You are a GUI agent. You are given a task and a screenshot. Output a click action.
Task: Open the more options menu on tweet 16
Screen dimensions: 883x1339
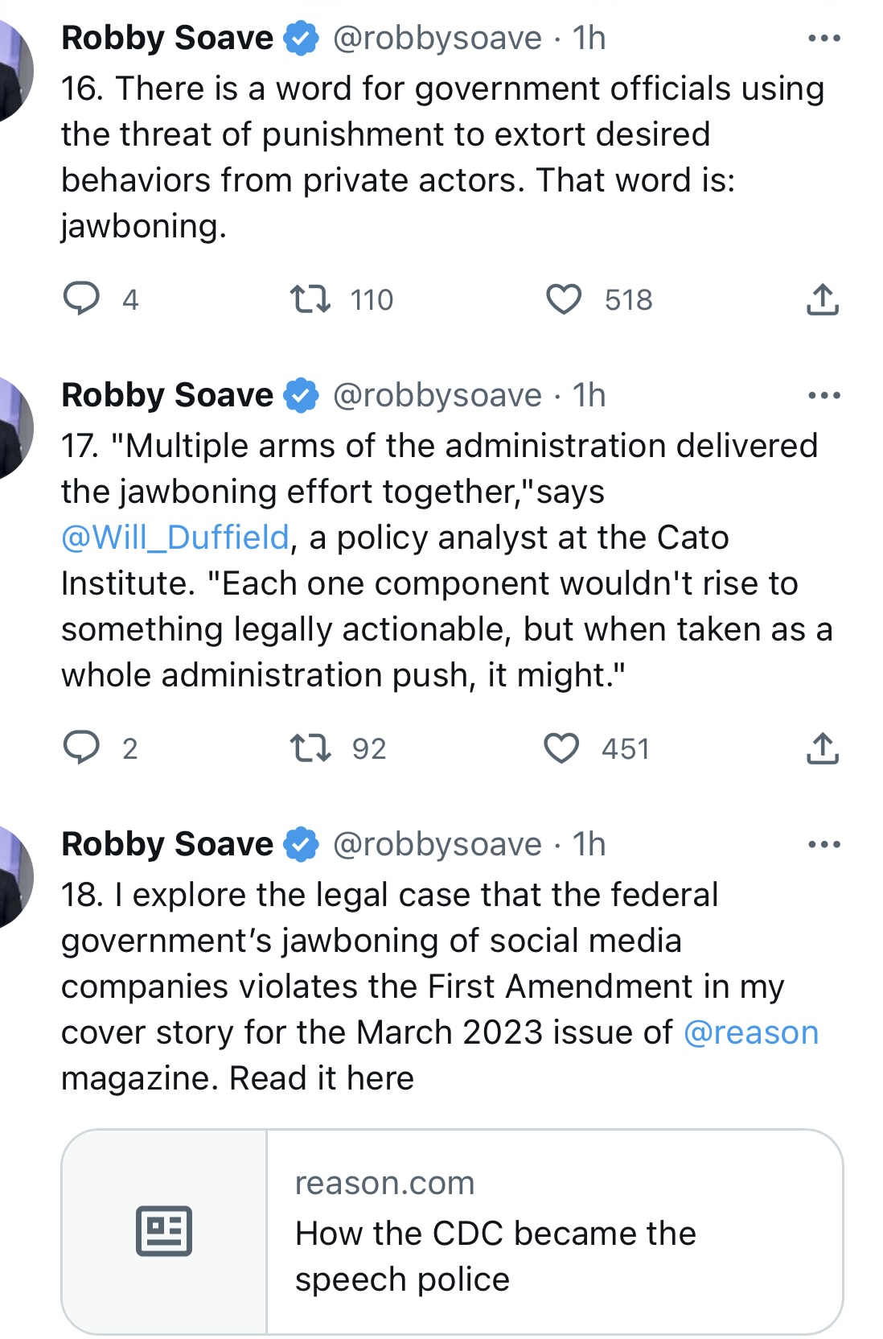pos(824,38)
